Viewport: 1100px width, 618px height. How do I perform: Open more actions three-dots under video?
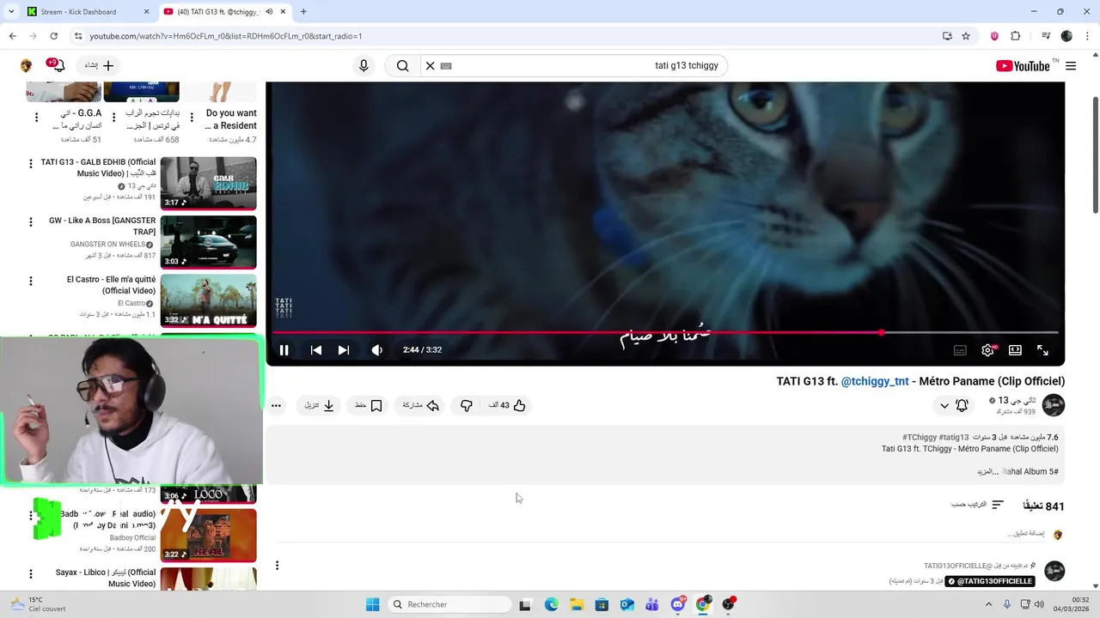pyautogui.click(x=276, y=405)
